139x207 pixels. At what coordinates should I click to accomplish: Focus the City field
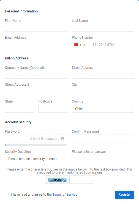[103, 92]
